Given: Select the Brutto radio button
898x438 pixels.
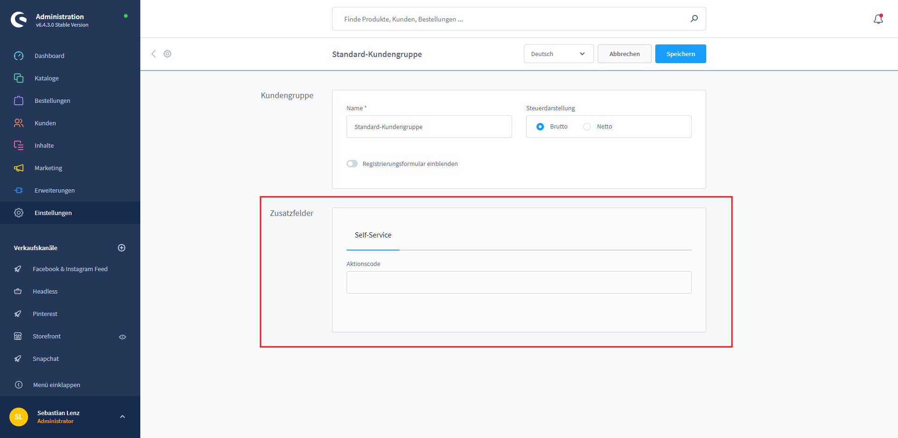Looking at the screenshot, I should (x=540, y=127).
